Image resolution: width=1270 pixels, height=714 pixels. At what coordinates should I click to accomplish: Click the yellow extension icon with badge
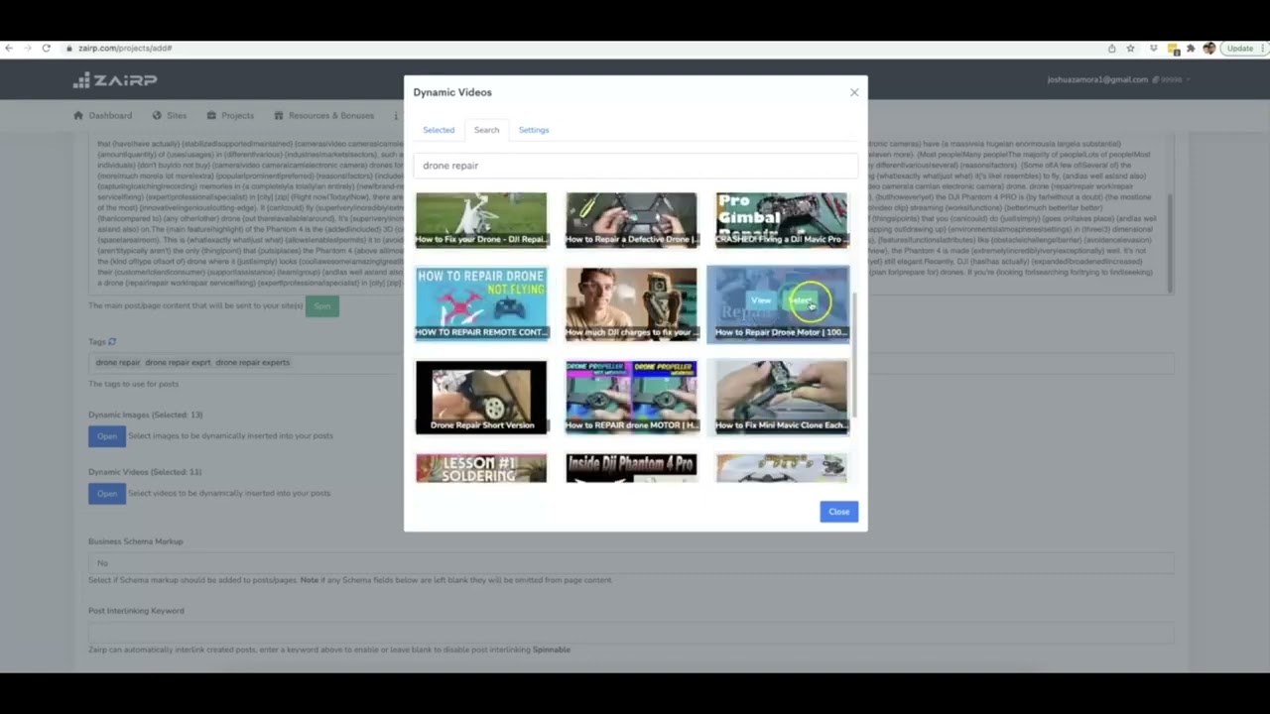(1174, 49)
